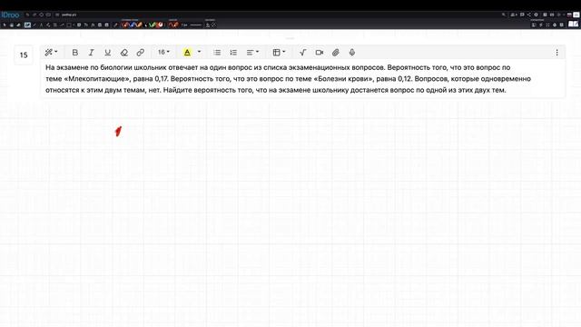This screenshot has height=327, width=581.
Task: Select the rectangle shape tool
Action: [69, 25]
